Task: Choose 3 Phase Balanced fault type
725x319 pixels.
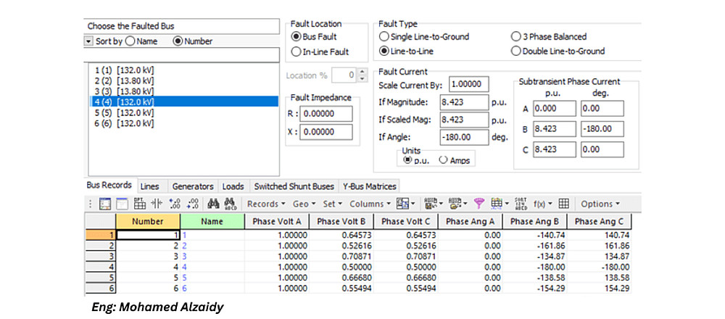Action: (x=516, y=36)
